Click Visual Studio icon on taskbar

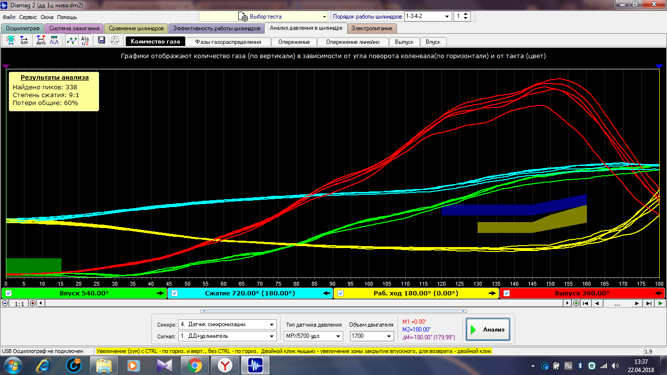click(164, 365)
